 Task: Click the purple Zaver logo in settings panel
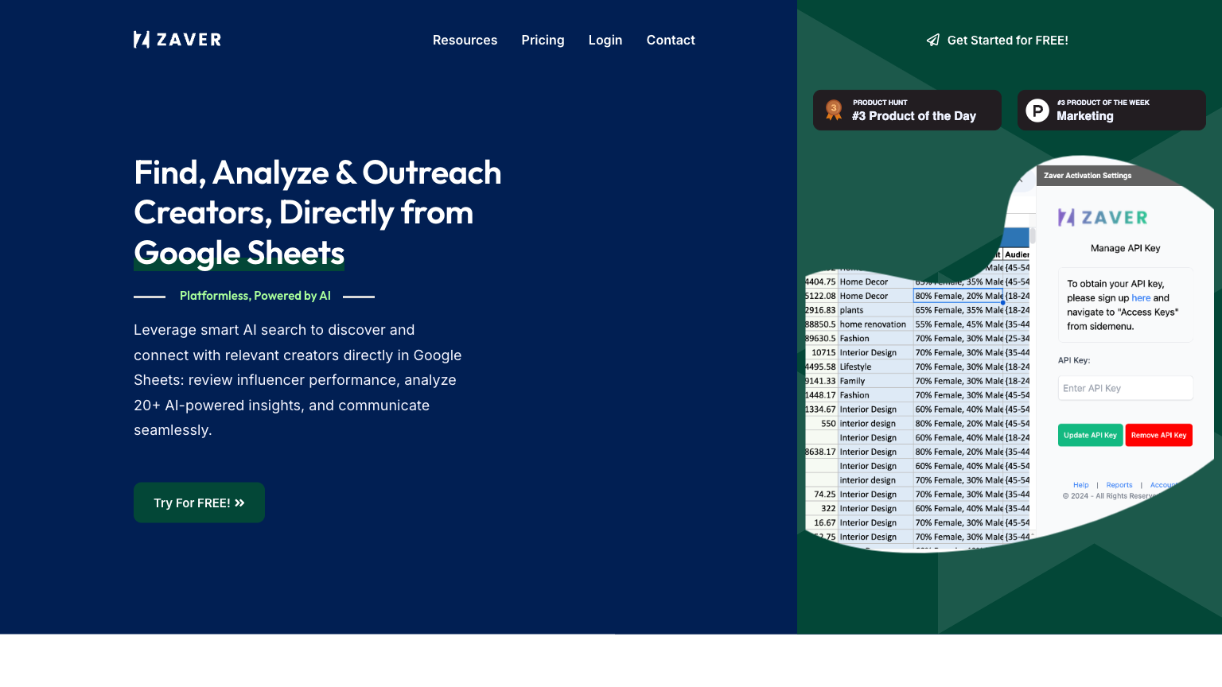point(1103,218)
